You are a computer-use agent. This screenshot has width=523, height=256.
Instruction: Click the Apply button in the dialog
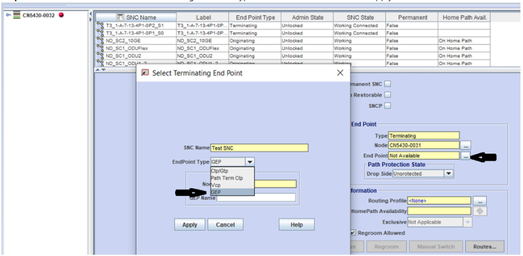coord(190,225)
